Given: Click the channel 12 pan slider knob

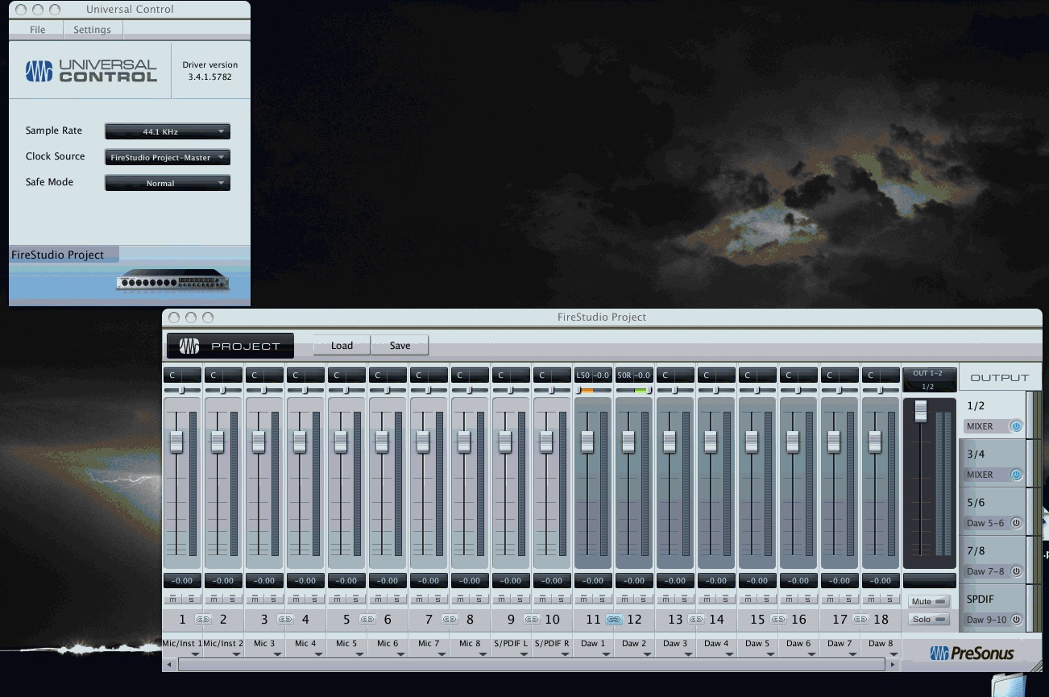Looking at the screenshot, I should [x=648, y=390].
